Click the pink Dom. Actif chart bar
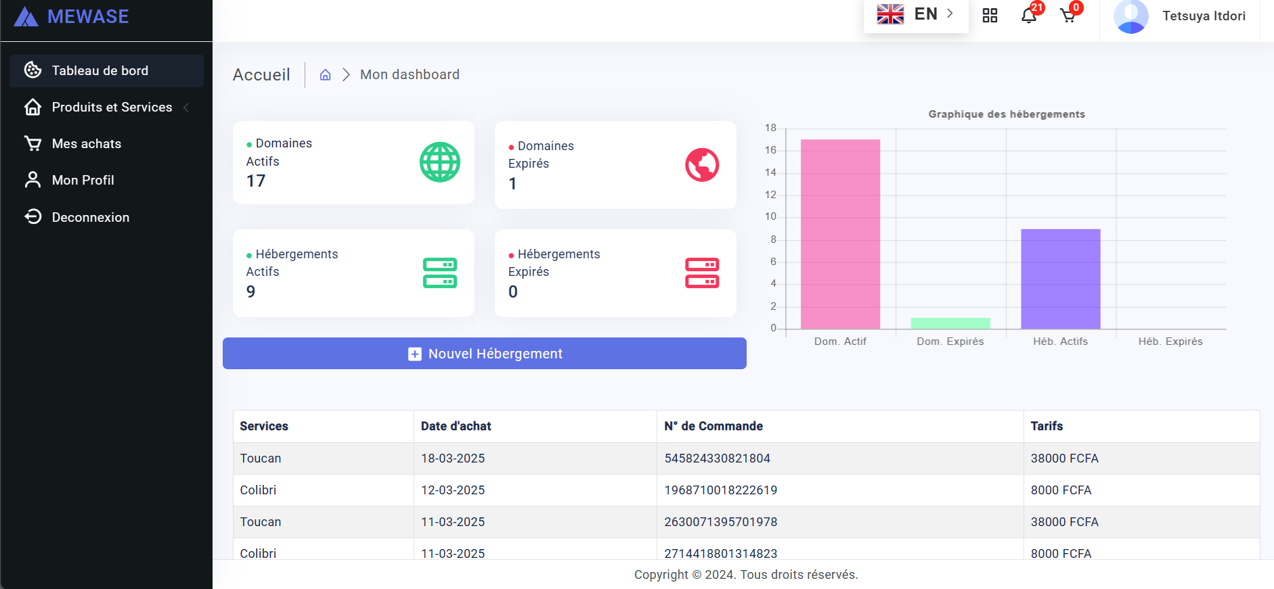The height and width of the screenshot is (589, 1274). [840, 234]
